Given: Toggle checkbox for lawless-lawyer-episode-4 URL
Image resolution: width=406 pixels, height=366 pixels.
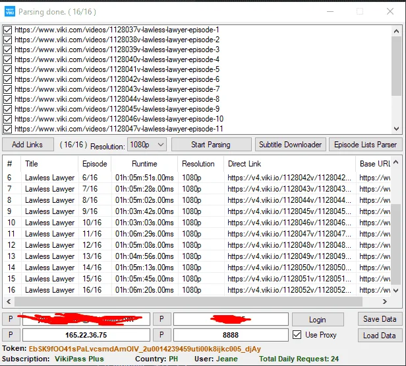Looking at the screenshot, I should click(x=7, y=59).
